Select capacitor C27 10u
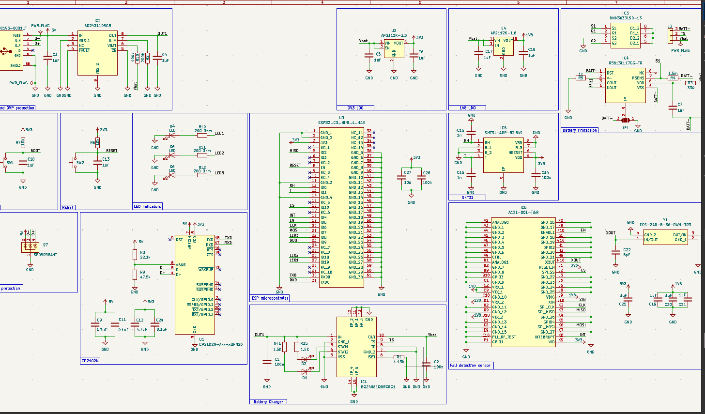Image resolution: width=705 pixels, height=414 pixels. tap(401, 177)
